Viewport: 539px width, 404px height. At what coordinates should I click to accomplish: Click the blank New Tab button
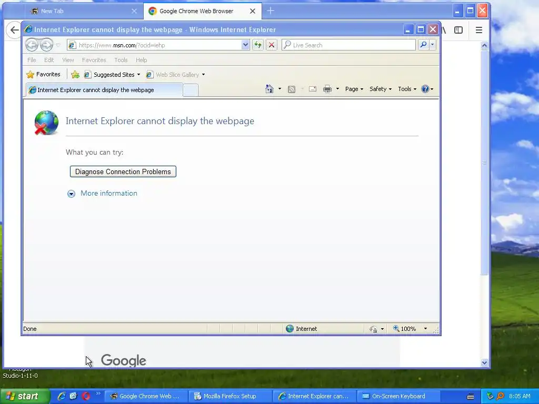tap(191, 90)
